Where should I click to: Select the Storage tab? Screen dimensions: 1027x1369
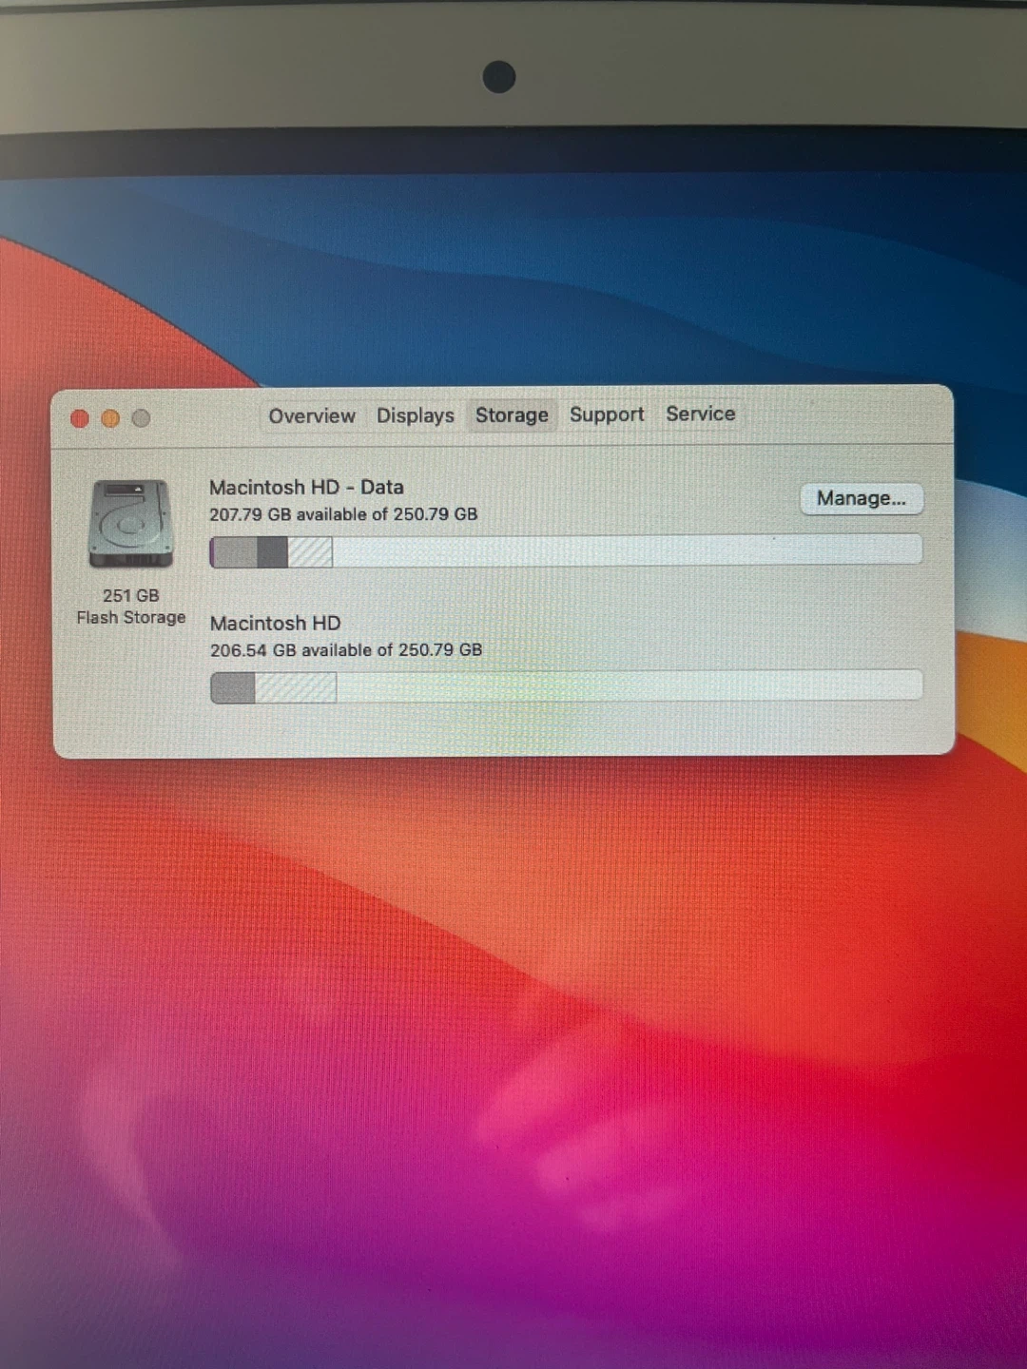click(x=512, y=415)
